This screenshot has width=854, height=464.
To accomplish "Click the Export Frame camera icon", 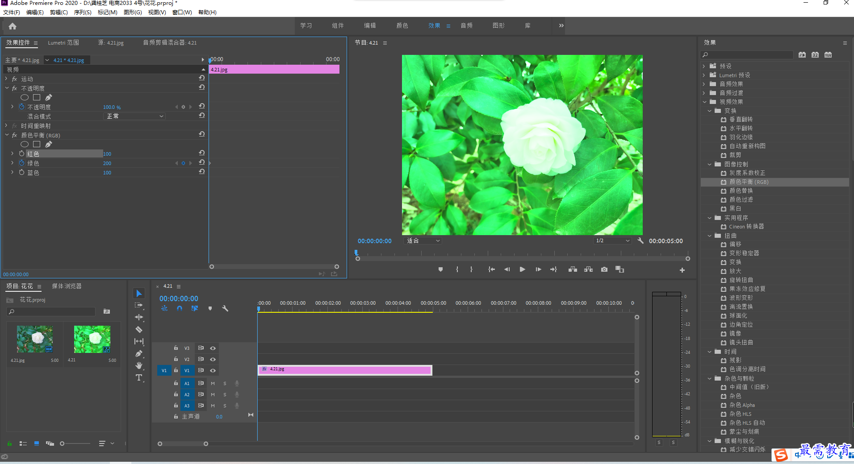I will point(604,269).
